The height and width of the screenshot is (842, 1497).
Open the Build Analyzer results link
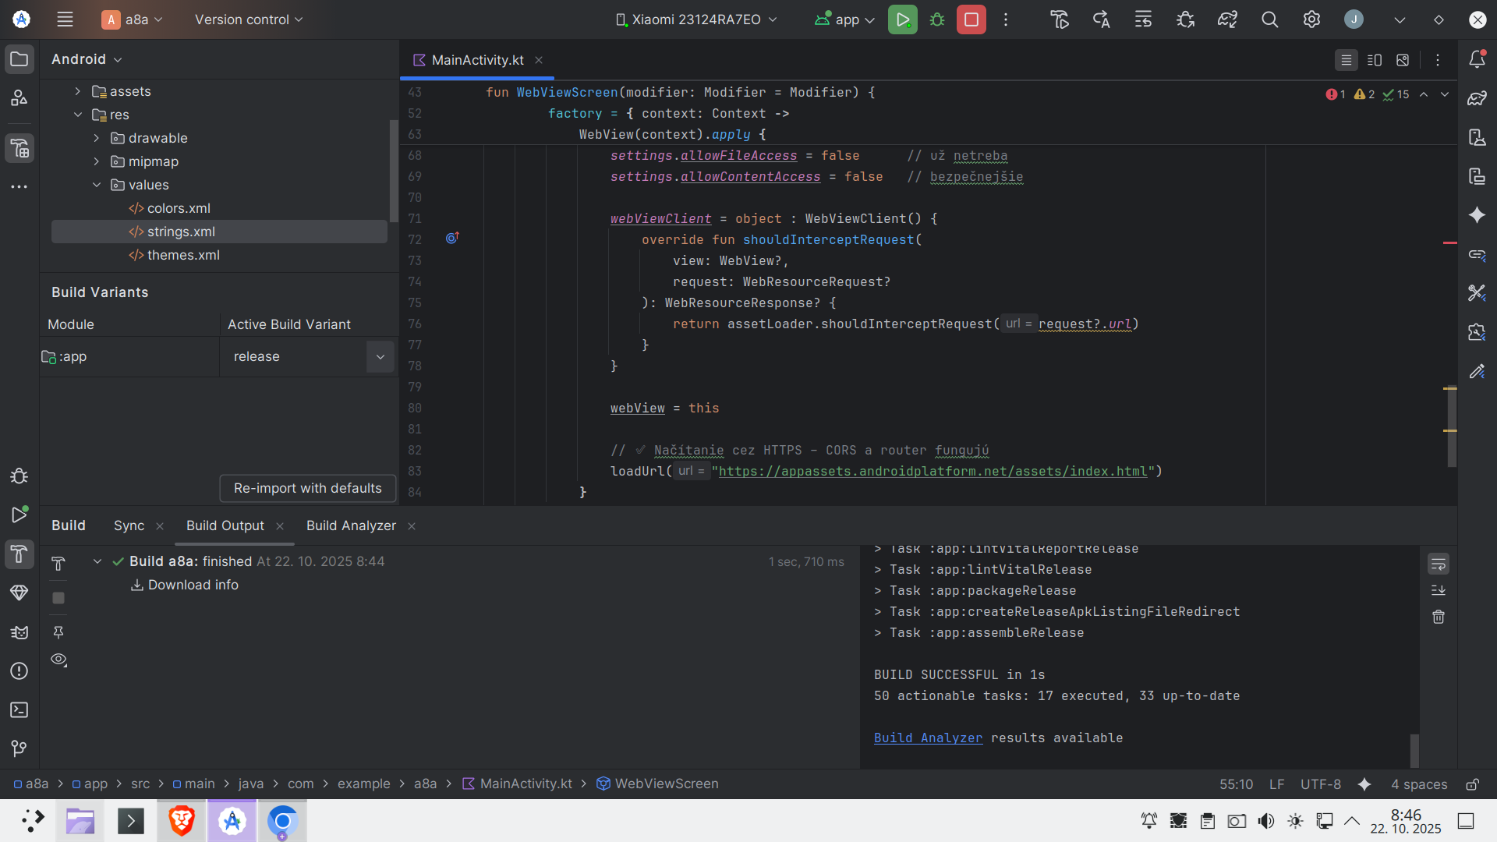[928, 738]
